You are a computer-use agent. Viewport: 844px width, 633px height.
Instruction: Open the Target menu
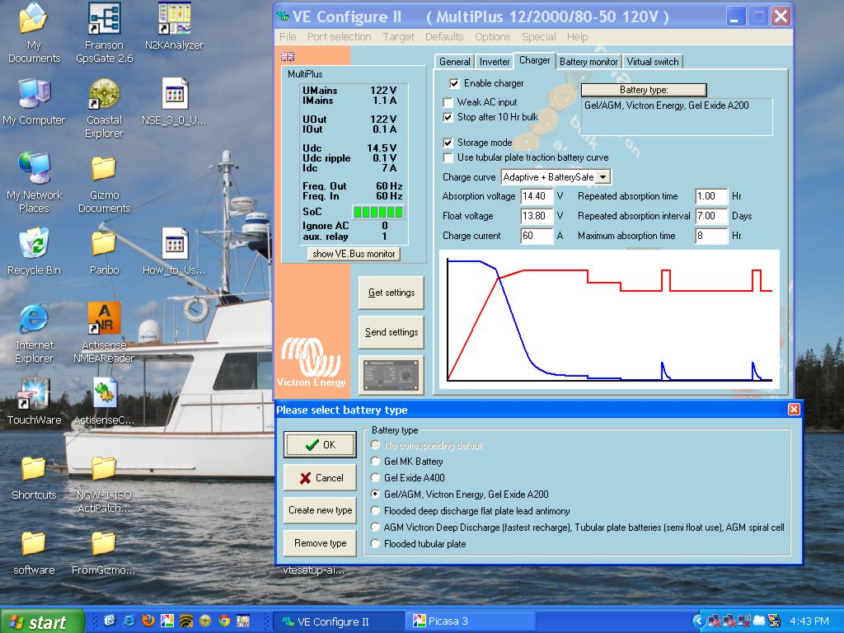tap(398, 36)
